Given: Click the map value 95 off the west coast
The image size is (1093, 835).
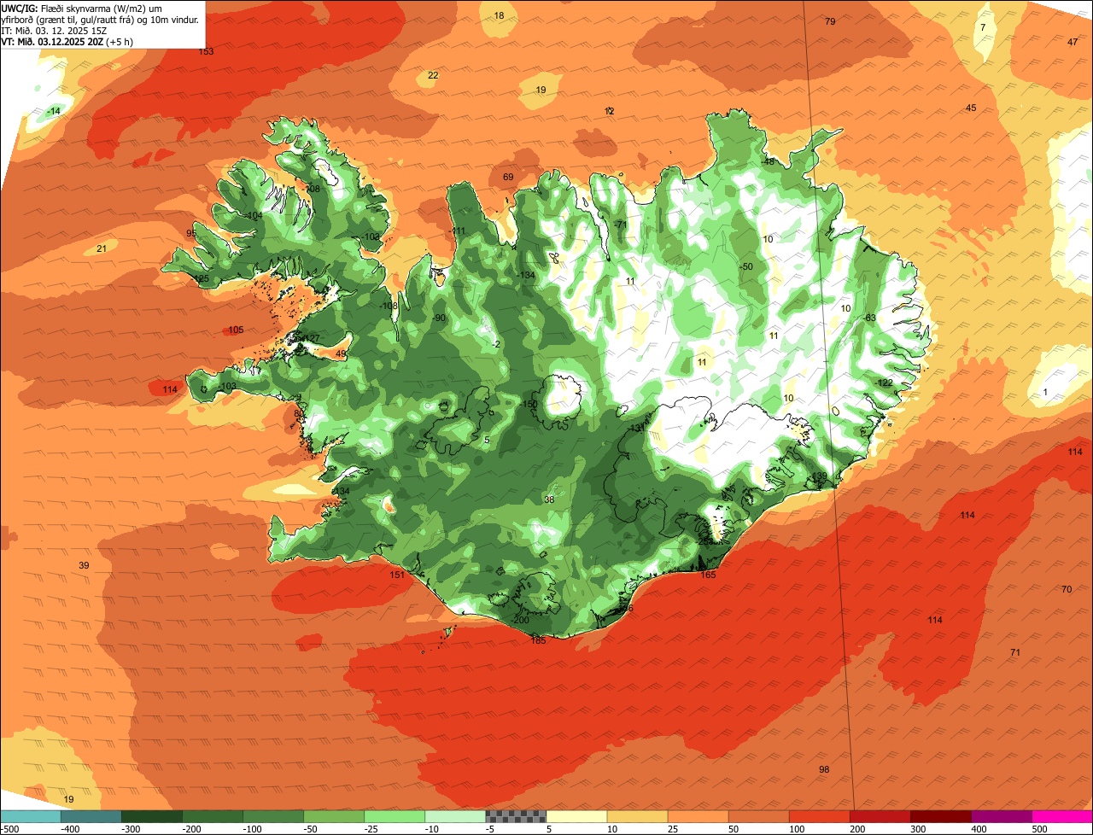Looking at the screenshot, I should (191, 233).
